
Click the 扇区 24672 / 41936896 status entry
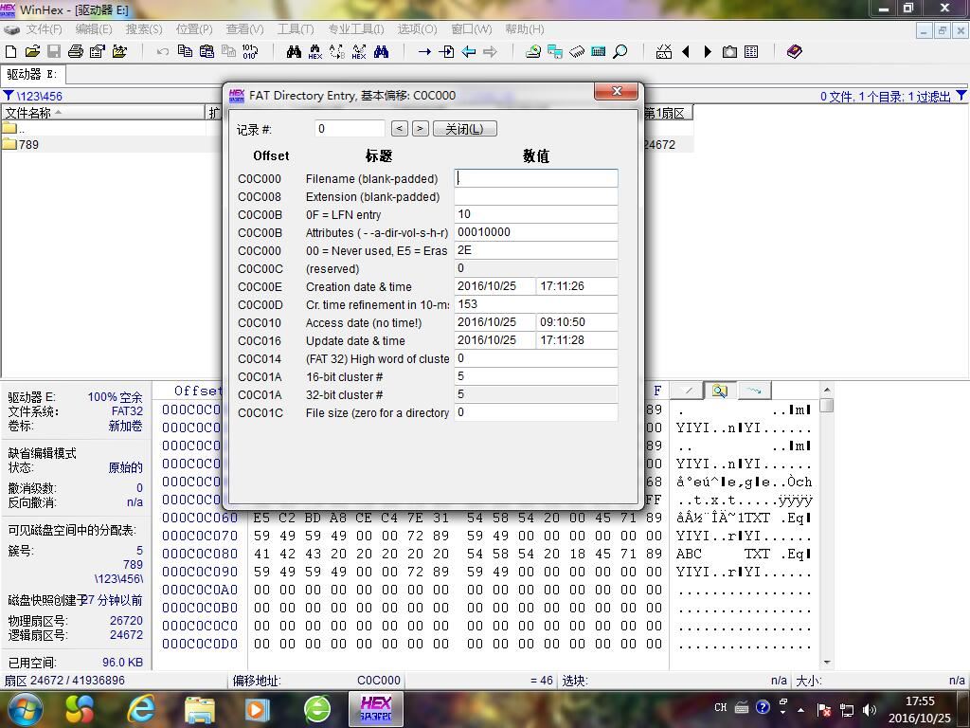pos(65,681)
